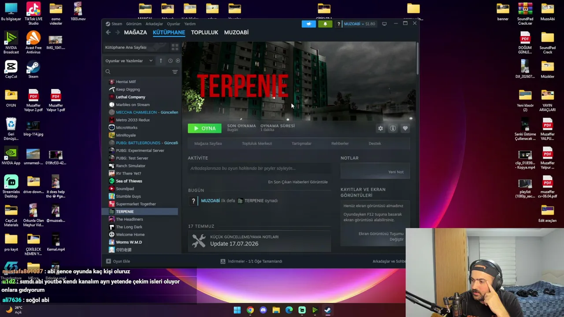Open library advanced filter options icon
The height and width of the screenshot is (317, 564).
(x=175, y=72)
